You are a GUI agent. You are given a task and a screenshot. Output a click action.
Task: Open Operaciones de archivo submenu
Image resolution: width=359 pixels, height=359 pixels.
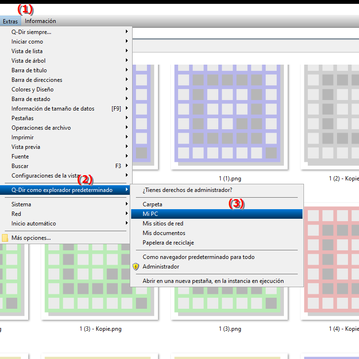pos(66,128)
